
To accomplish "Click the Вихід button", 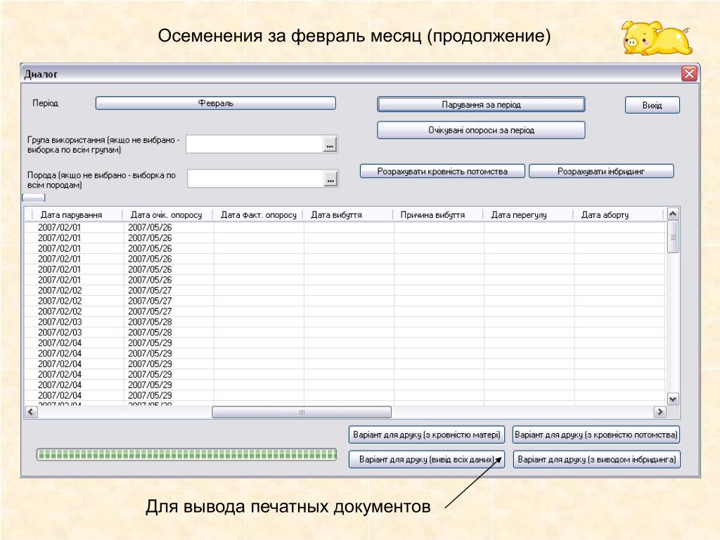I will coord(652,105).
